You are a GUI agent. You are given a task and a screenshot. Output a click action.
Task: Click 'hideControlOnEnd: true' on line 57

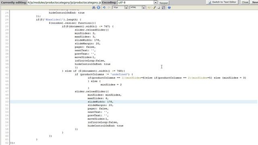[x=105, y=126]
